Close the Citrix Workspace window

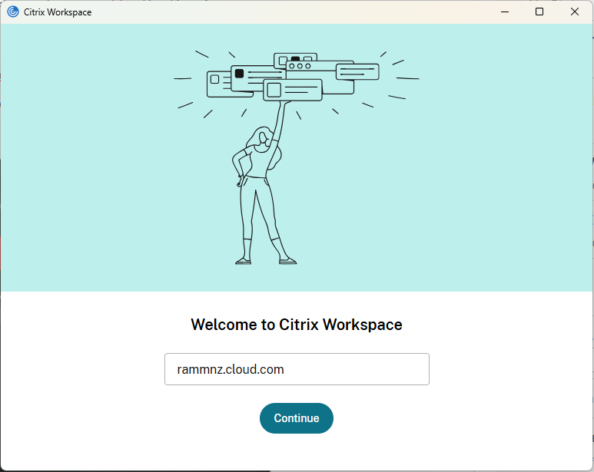[x=575, y=12]
